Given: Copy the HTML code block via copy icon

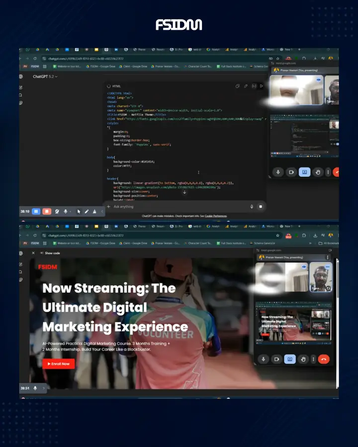Looking at the screenshot, I should [x=237, y=86].
